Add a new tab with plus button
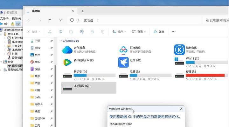 pos(82,11)
